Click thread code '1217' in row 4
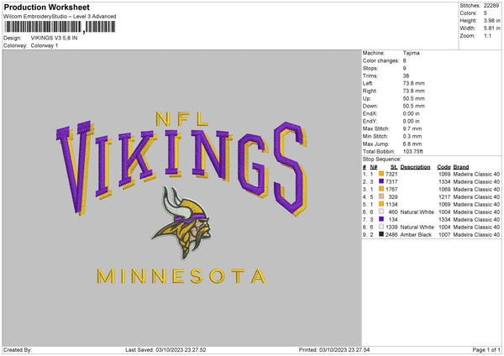This screenshot has width=504, height=356. pyautogui.click(x=444, y=197)
